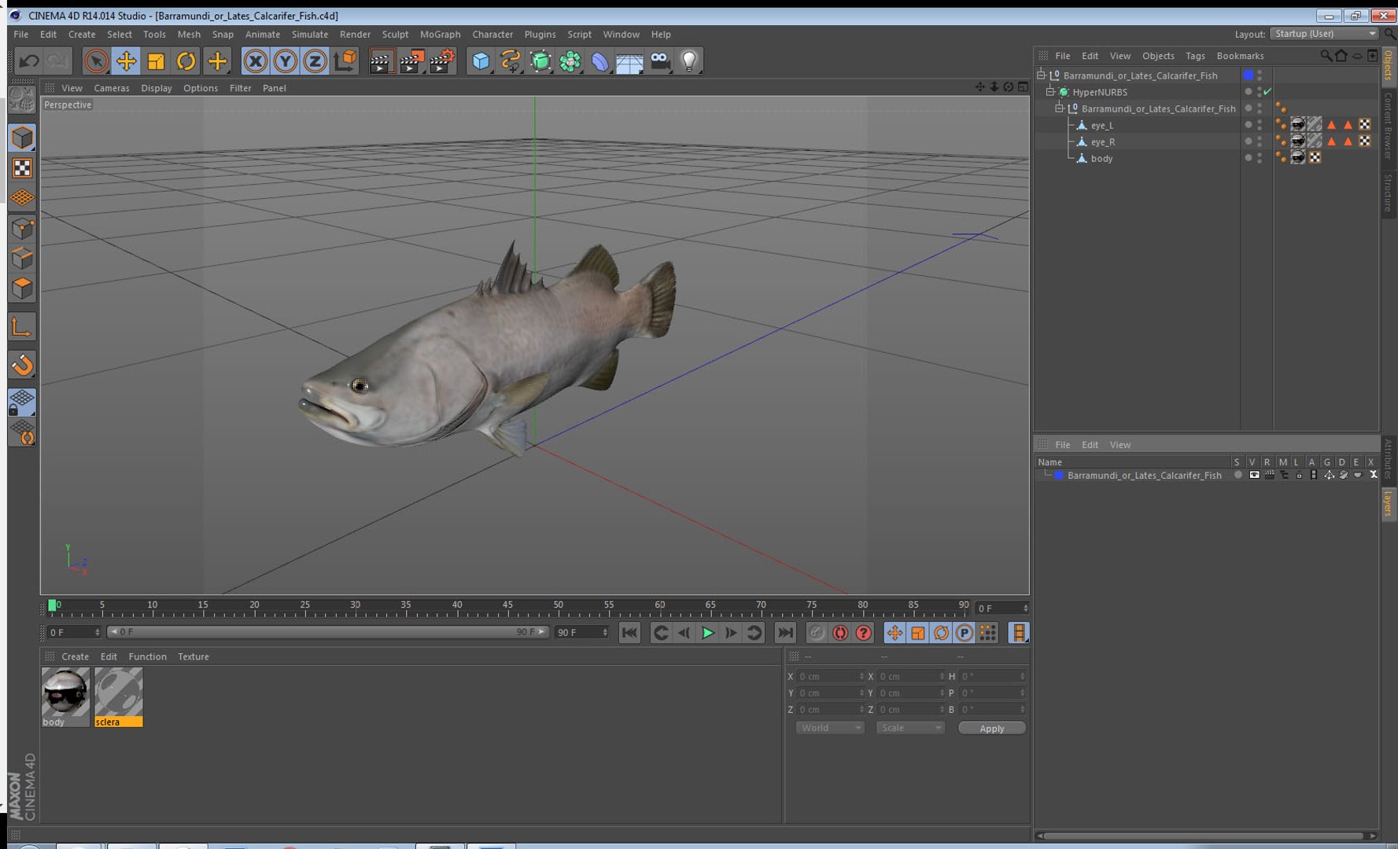The height and width of the screenshot is (849, 1398).
Task: Open the MoGraph menu
Action: tap(440, 35)
